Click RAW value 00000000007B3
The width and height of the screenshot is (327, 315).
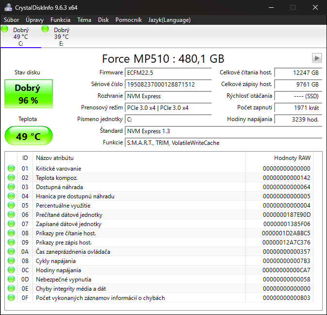[x=287, y=261]
